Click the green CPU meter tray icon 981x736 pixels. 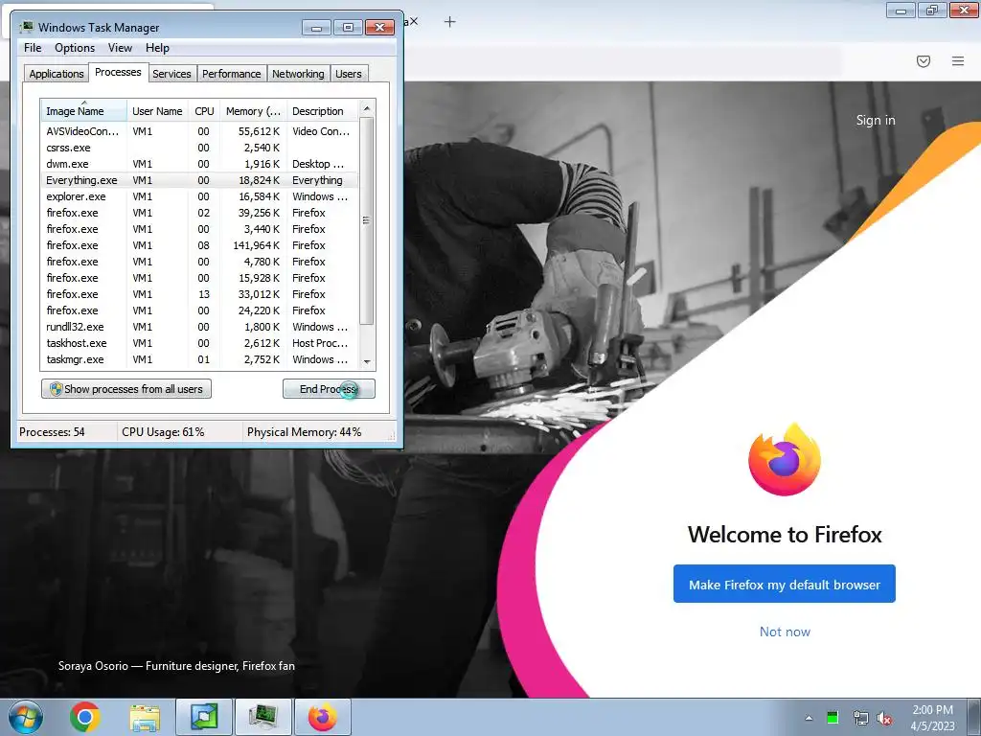click(833, 718)
